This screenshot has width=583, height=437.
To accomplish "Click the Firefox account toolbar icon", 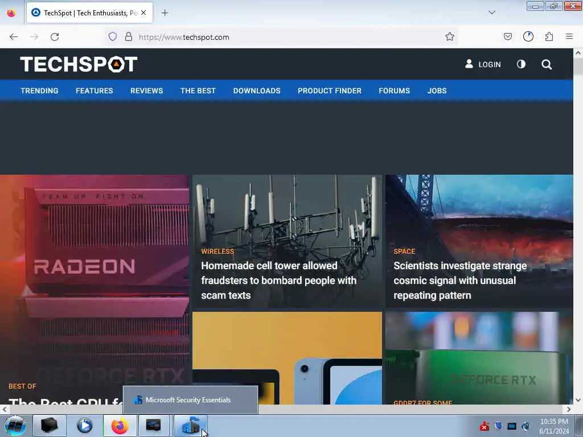I will 528,36.
